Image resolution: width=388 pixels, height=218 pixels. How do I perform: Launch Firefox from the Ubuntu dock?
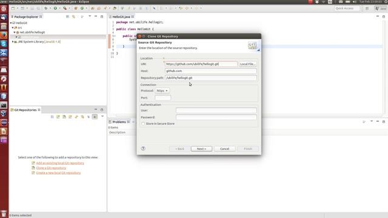point(4,35)
